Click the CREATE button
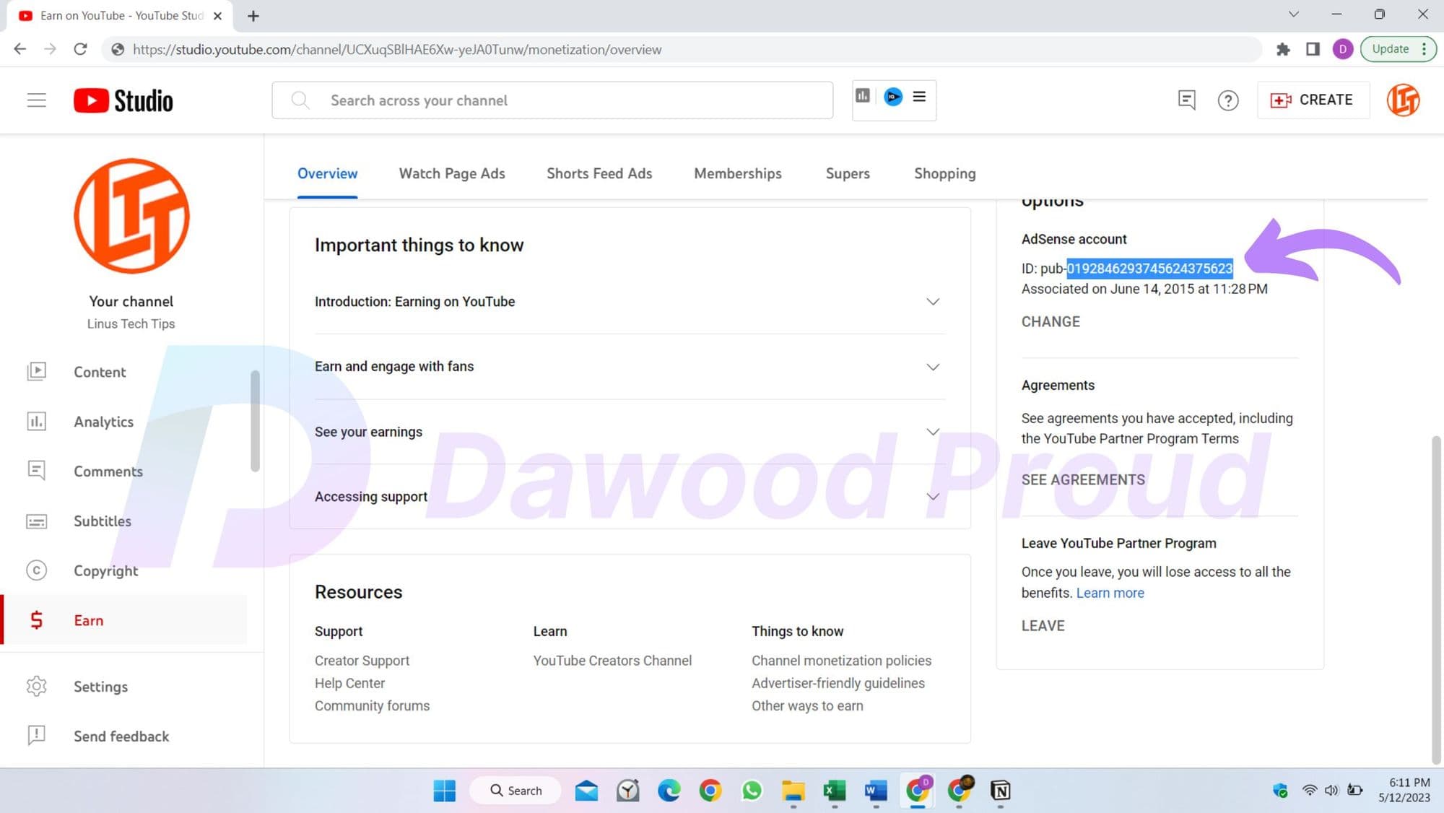The image size is (1444, 813). click(x=1312, y=100)
